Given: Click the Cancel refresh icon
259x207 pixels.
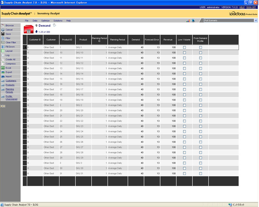Looking at the screenshot, I should point(3,30).
